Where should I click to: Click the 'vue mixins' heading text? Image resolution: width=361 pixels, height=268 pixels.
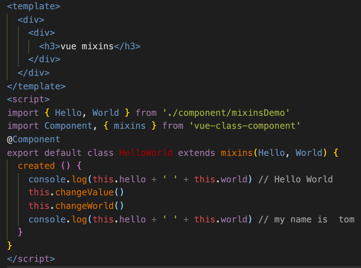[87, 46]
